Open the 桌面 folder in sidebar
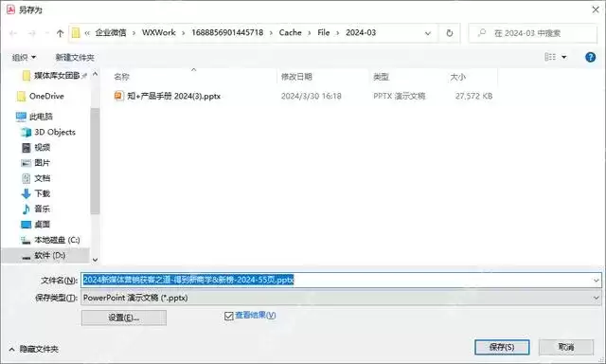This screenshot has height=364, width=606. pyautogui.click(x=35, y=225)
